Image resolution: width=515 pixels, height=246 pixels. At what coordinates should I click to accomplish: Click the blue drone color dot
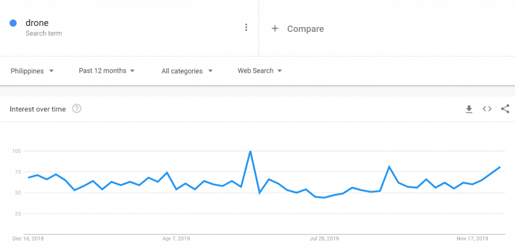[x=13, y=23]
